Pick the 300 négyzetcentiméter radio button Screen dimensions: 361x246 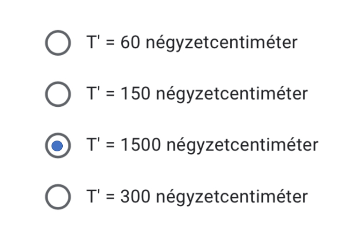(x=58, y=197)
